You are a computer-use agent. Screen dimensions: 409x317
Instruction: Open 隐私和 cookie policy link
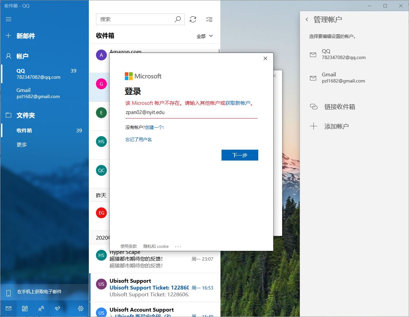pos(156,246)
